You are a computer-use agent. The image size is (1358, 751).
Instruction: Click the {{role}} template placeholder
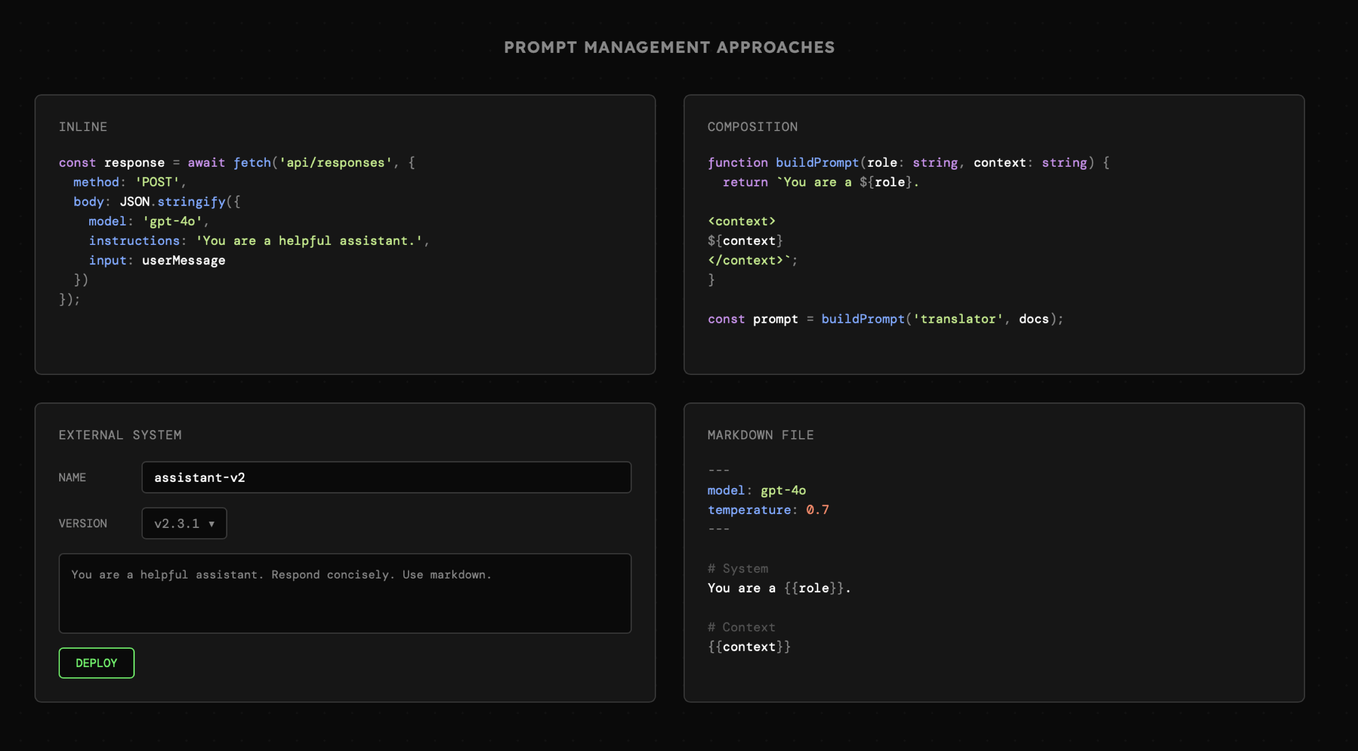[x=813, y=588]
